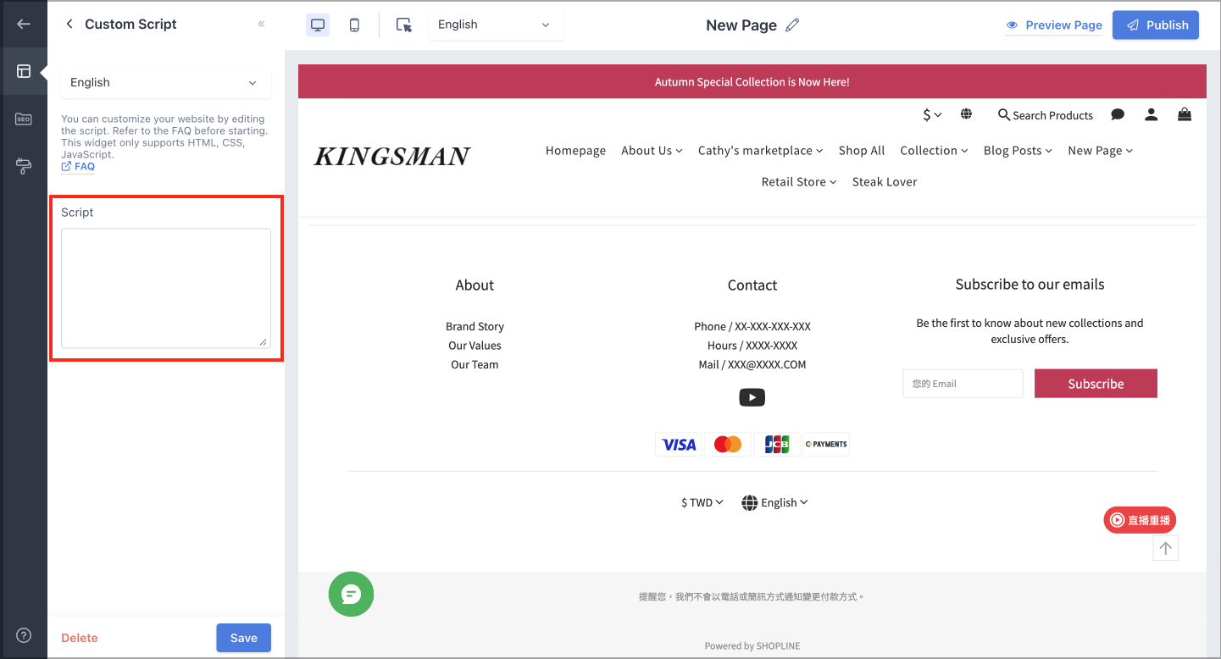1221x659 pixels.
Task: Collapse the side panel with double chevron
Action: click(261, 24)
